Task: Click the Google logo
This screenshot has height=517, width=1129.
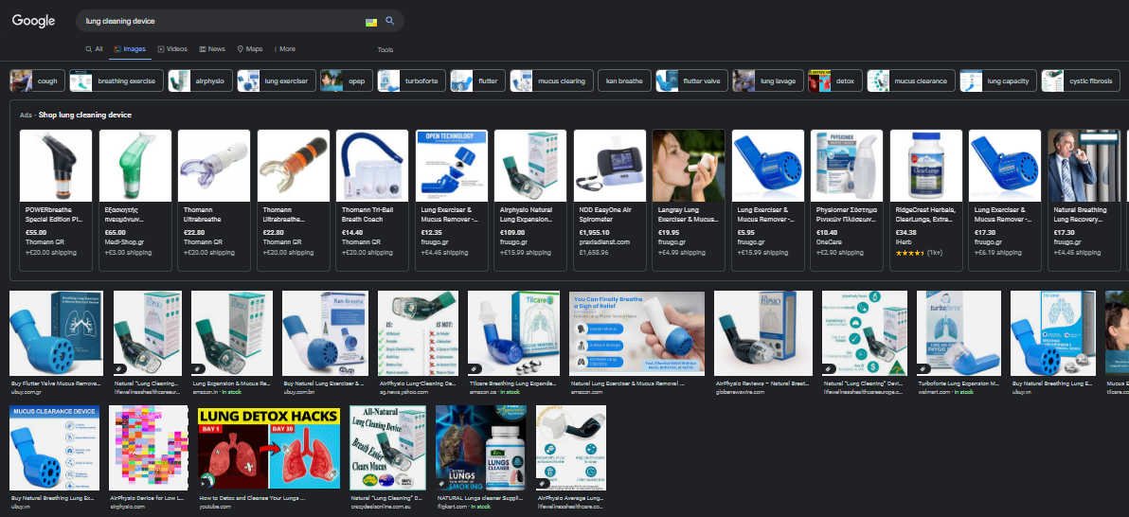Action: (x=34, y=21)
